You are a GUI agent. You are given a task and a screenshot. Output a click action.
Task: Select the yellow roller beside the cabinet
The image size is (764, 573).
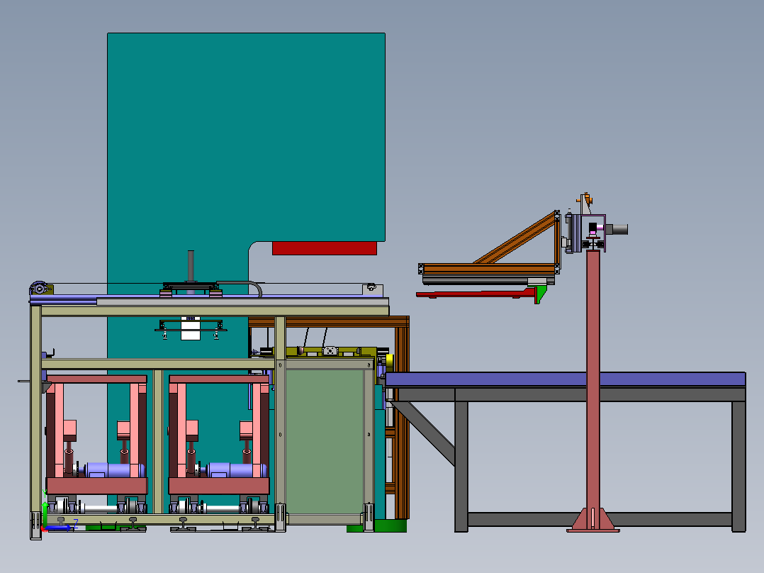click(389, 361)
